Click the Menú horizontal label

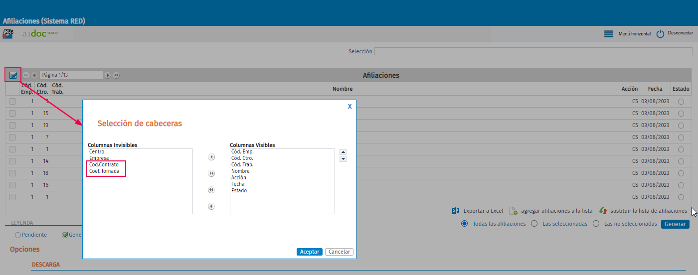click(x=634, y=34)
